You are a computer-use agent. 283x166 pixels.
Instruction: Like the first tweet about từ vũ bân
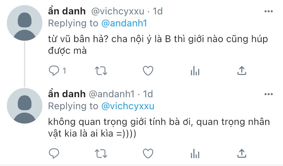tap(148, 71)
